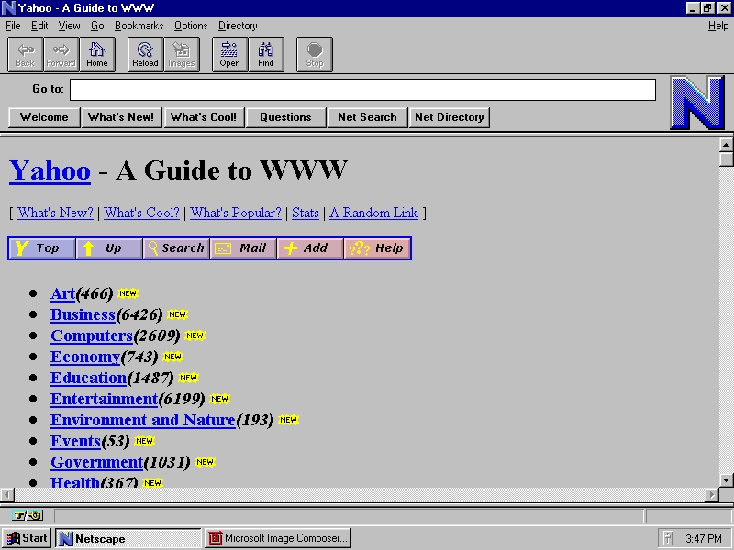Click the Images toolbar icon
This screenshot has height=550, width=734.
pyautogui.click(x=182, y=54)
